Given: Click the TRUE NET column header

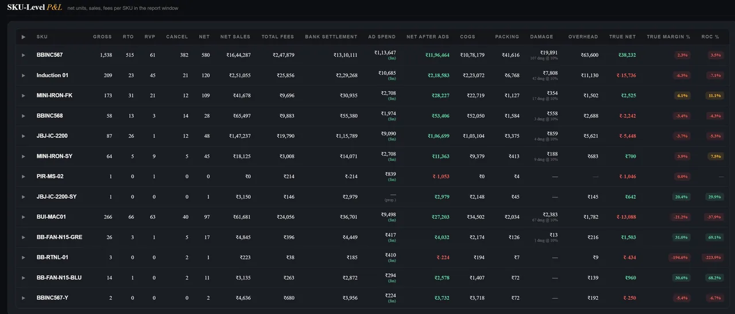Looking at the screenshot, I should coord(622,37).
